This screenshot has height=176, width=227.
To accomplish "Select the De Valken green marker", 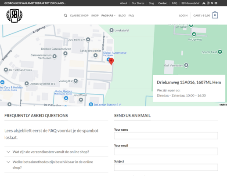I will click(191, 26).
